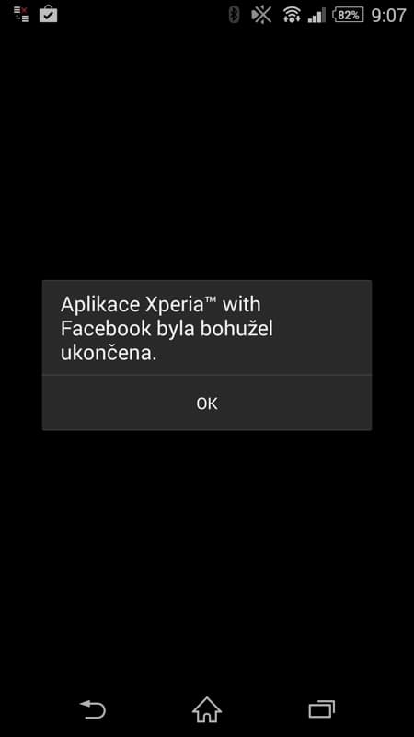Tap the vibrate mode status icon
Viewport: 414px width, 737px height.
click(261, 15)
